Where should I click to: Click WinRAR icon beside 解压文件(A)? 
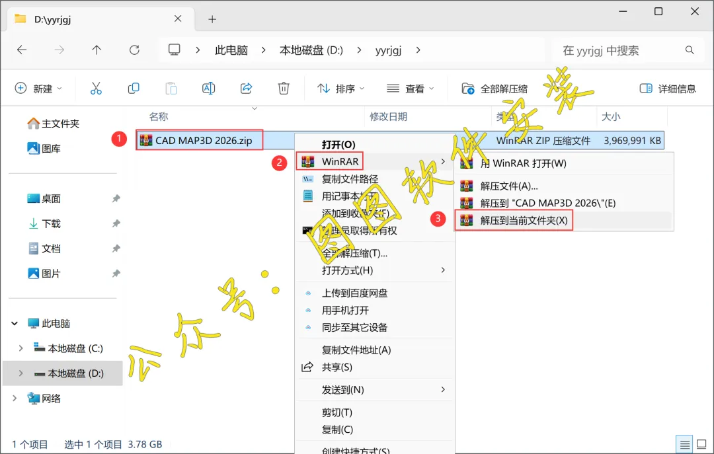466,186
